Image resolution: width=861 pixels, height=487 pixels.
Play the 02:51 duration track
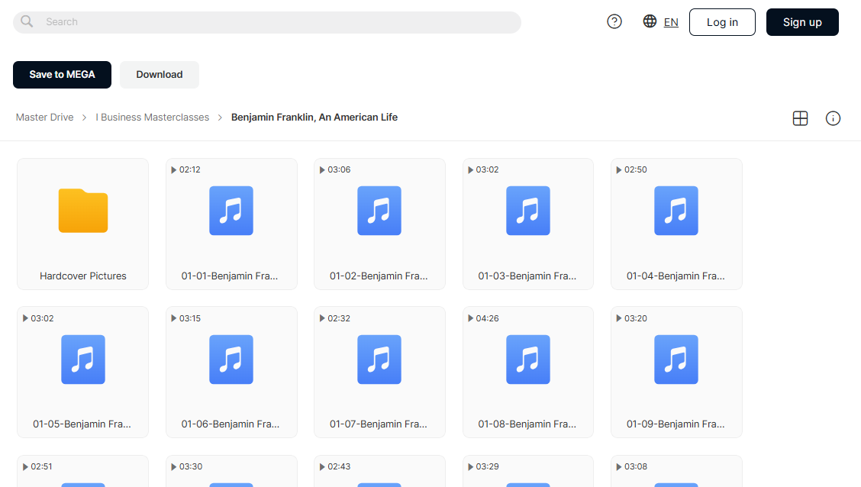[37, 466]
